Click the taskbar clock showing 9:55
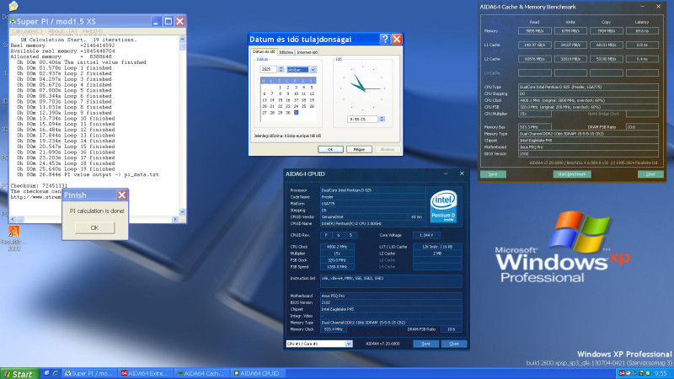The height and width of the screenshot is (379, 674). [661, 373]
